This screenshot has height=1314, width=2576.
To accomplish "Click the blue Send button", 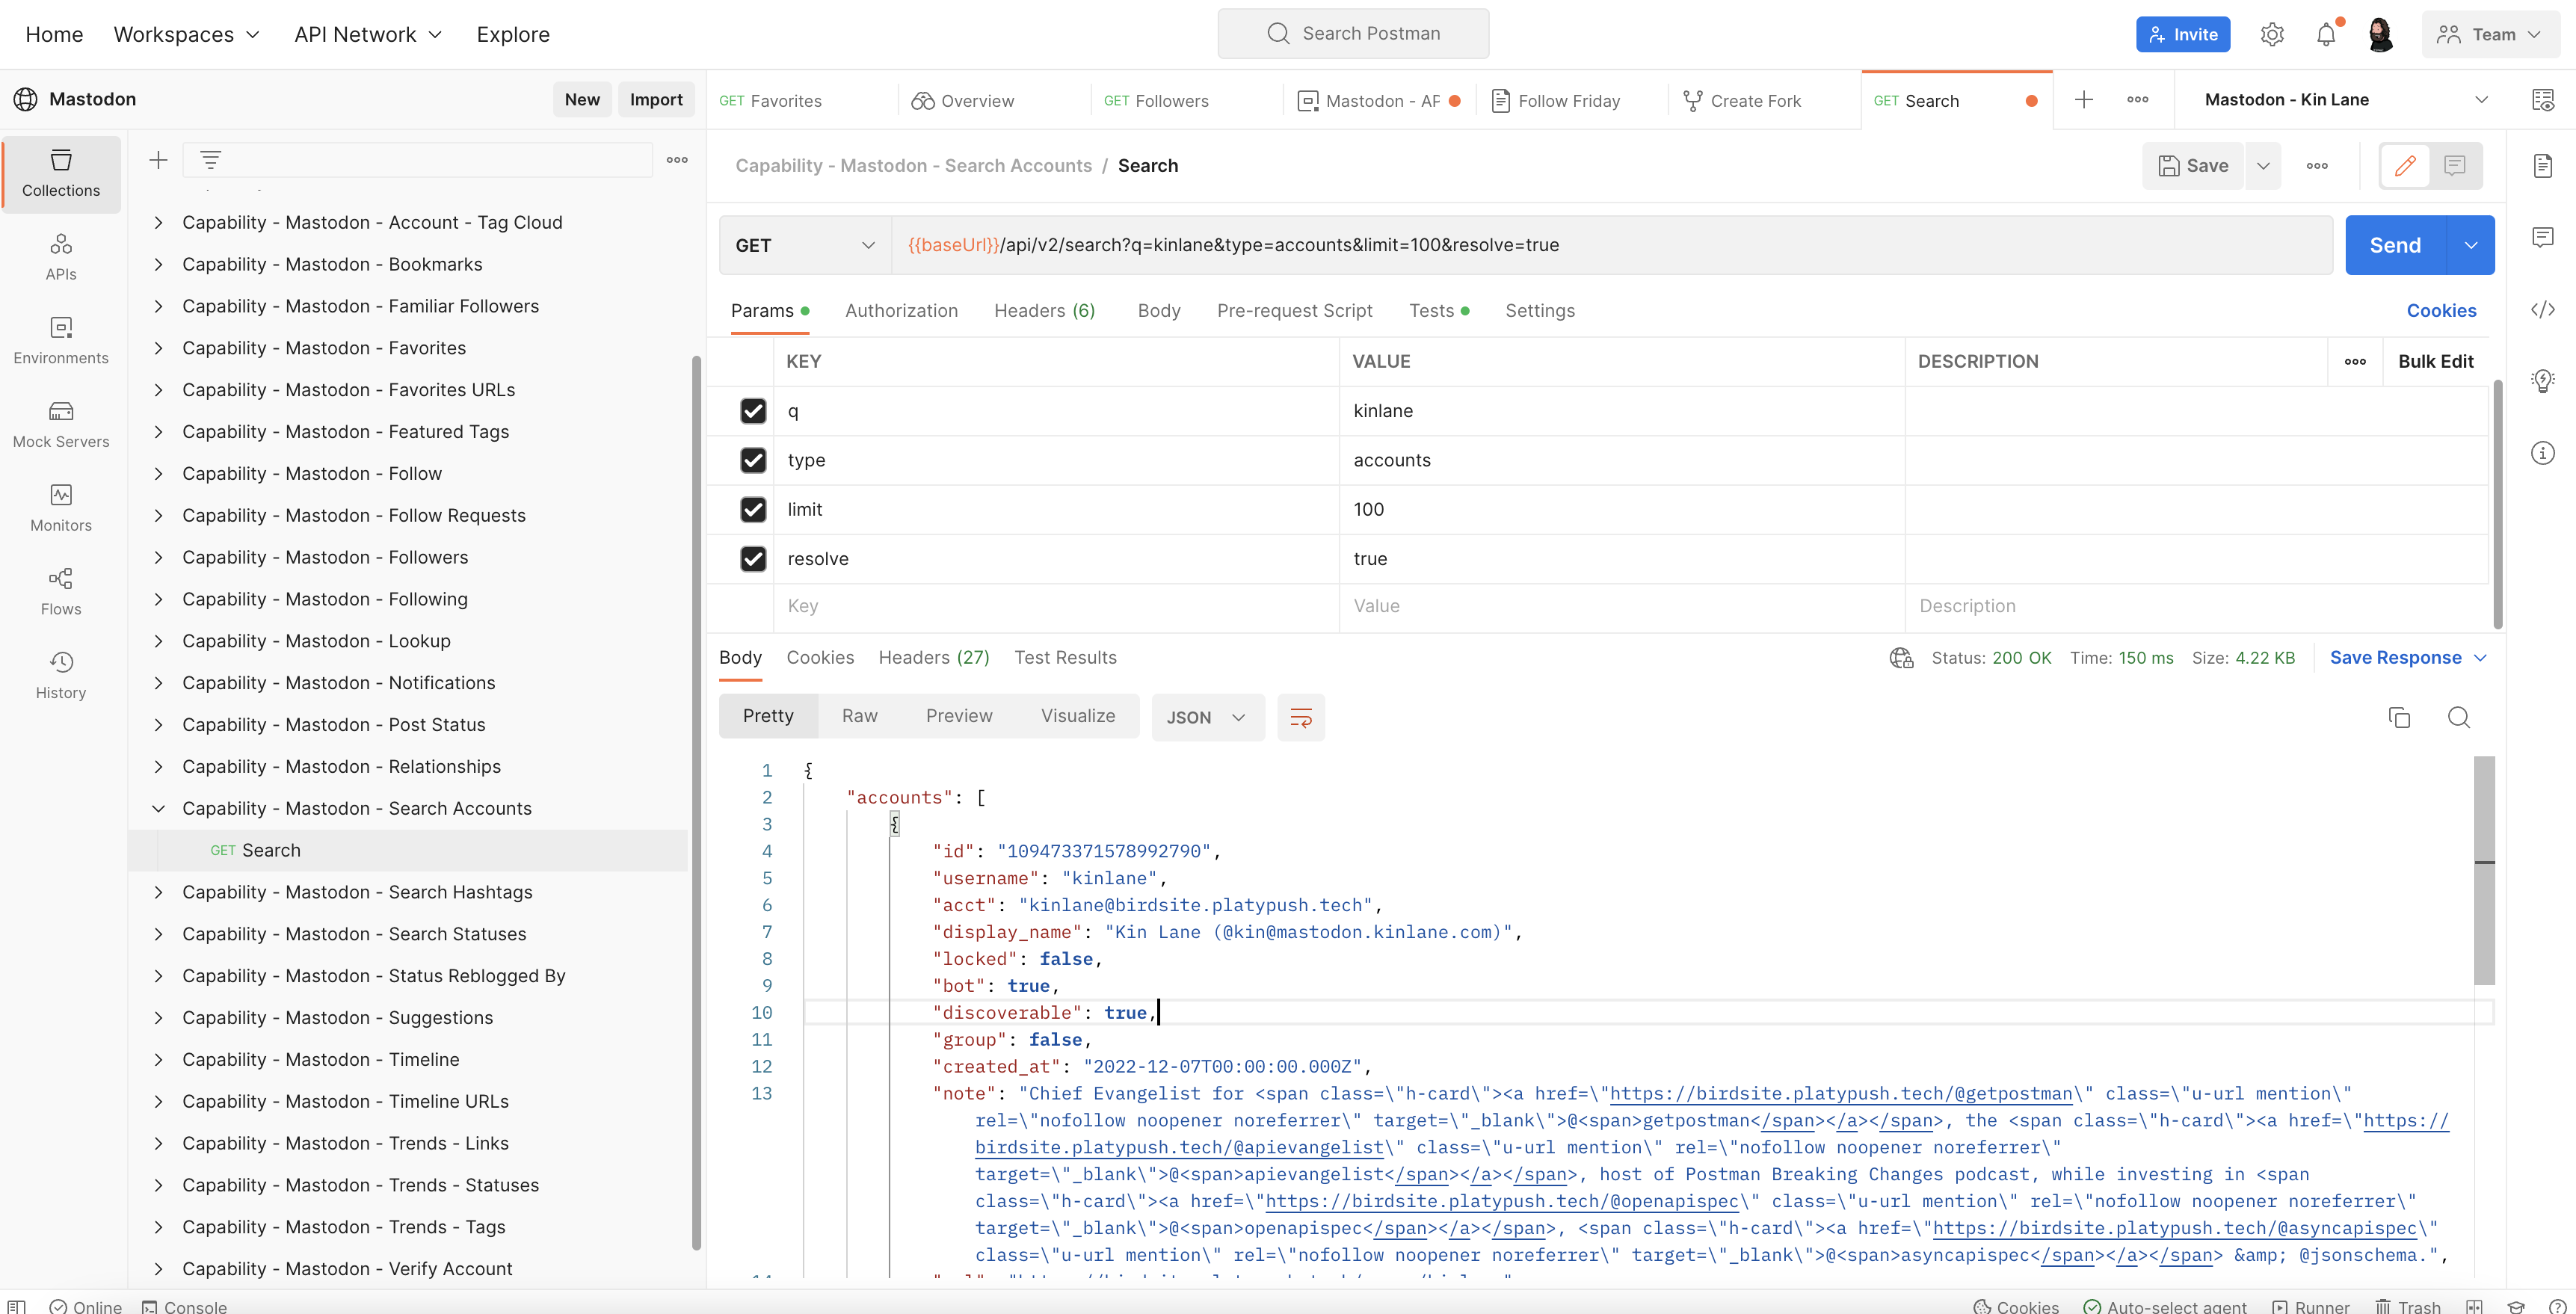I will pyautogui.click(x=2395, y=245).
